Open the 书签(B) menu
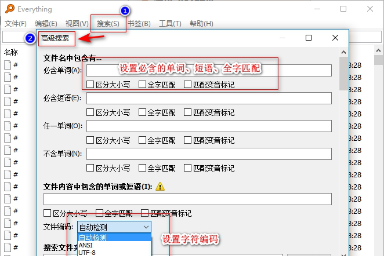This screenshot has width=384, height=266. (139, 24)
